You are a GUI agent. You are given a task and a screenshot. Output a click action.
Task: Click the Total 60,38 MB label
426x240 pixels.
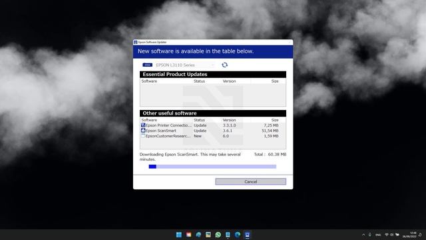tap(270, 154)
